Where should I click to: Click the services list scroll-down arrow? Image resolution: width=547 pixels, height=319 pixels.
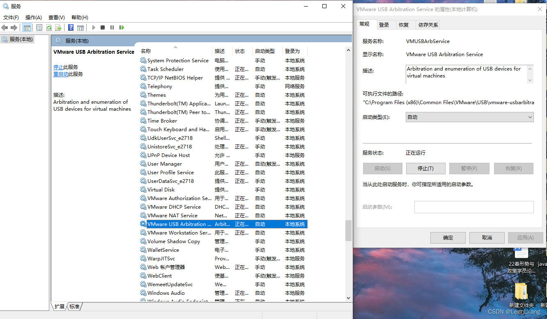[348, 298]
